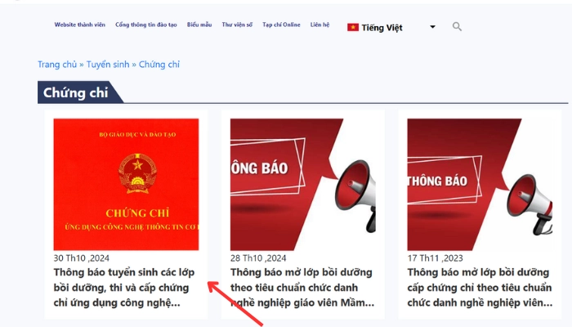
Task: Open 17 Th11 2023 Thông báo megaphone thumbnail
Action: point(480,184)
